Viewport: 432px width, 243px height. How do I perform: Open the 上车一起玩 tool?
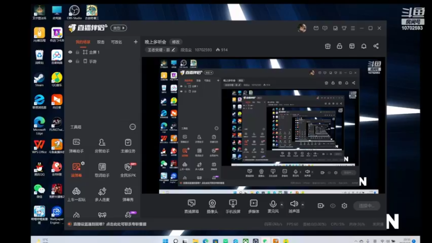click(76, 194)
